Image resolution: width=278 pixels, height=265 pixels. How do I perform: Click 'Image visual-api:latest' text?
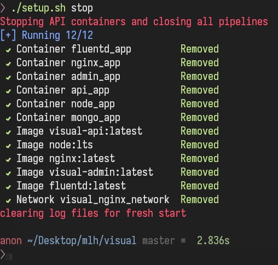pyautogui.click(x=79, y=131)
